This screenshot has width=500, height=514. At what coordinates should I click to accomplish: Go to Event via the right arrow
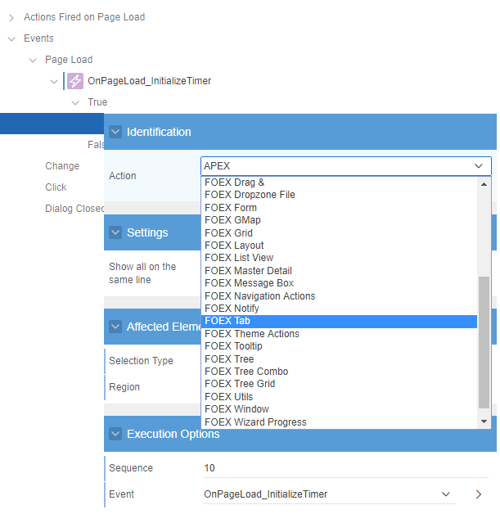pyautogui.click(x=479, y=494)
